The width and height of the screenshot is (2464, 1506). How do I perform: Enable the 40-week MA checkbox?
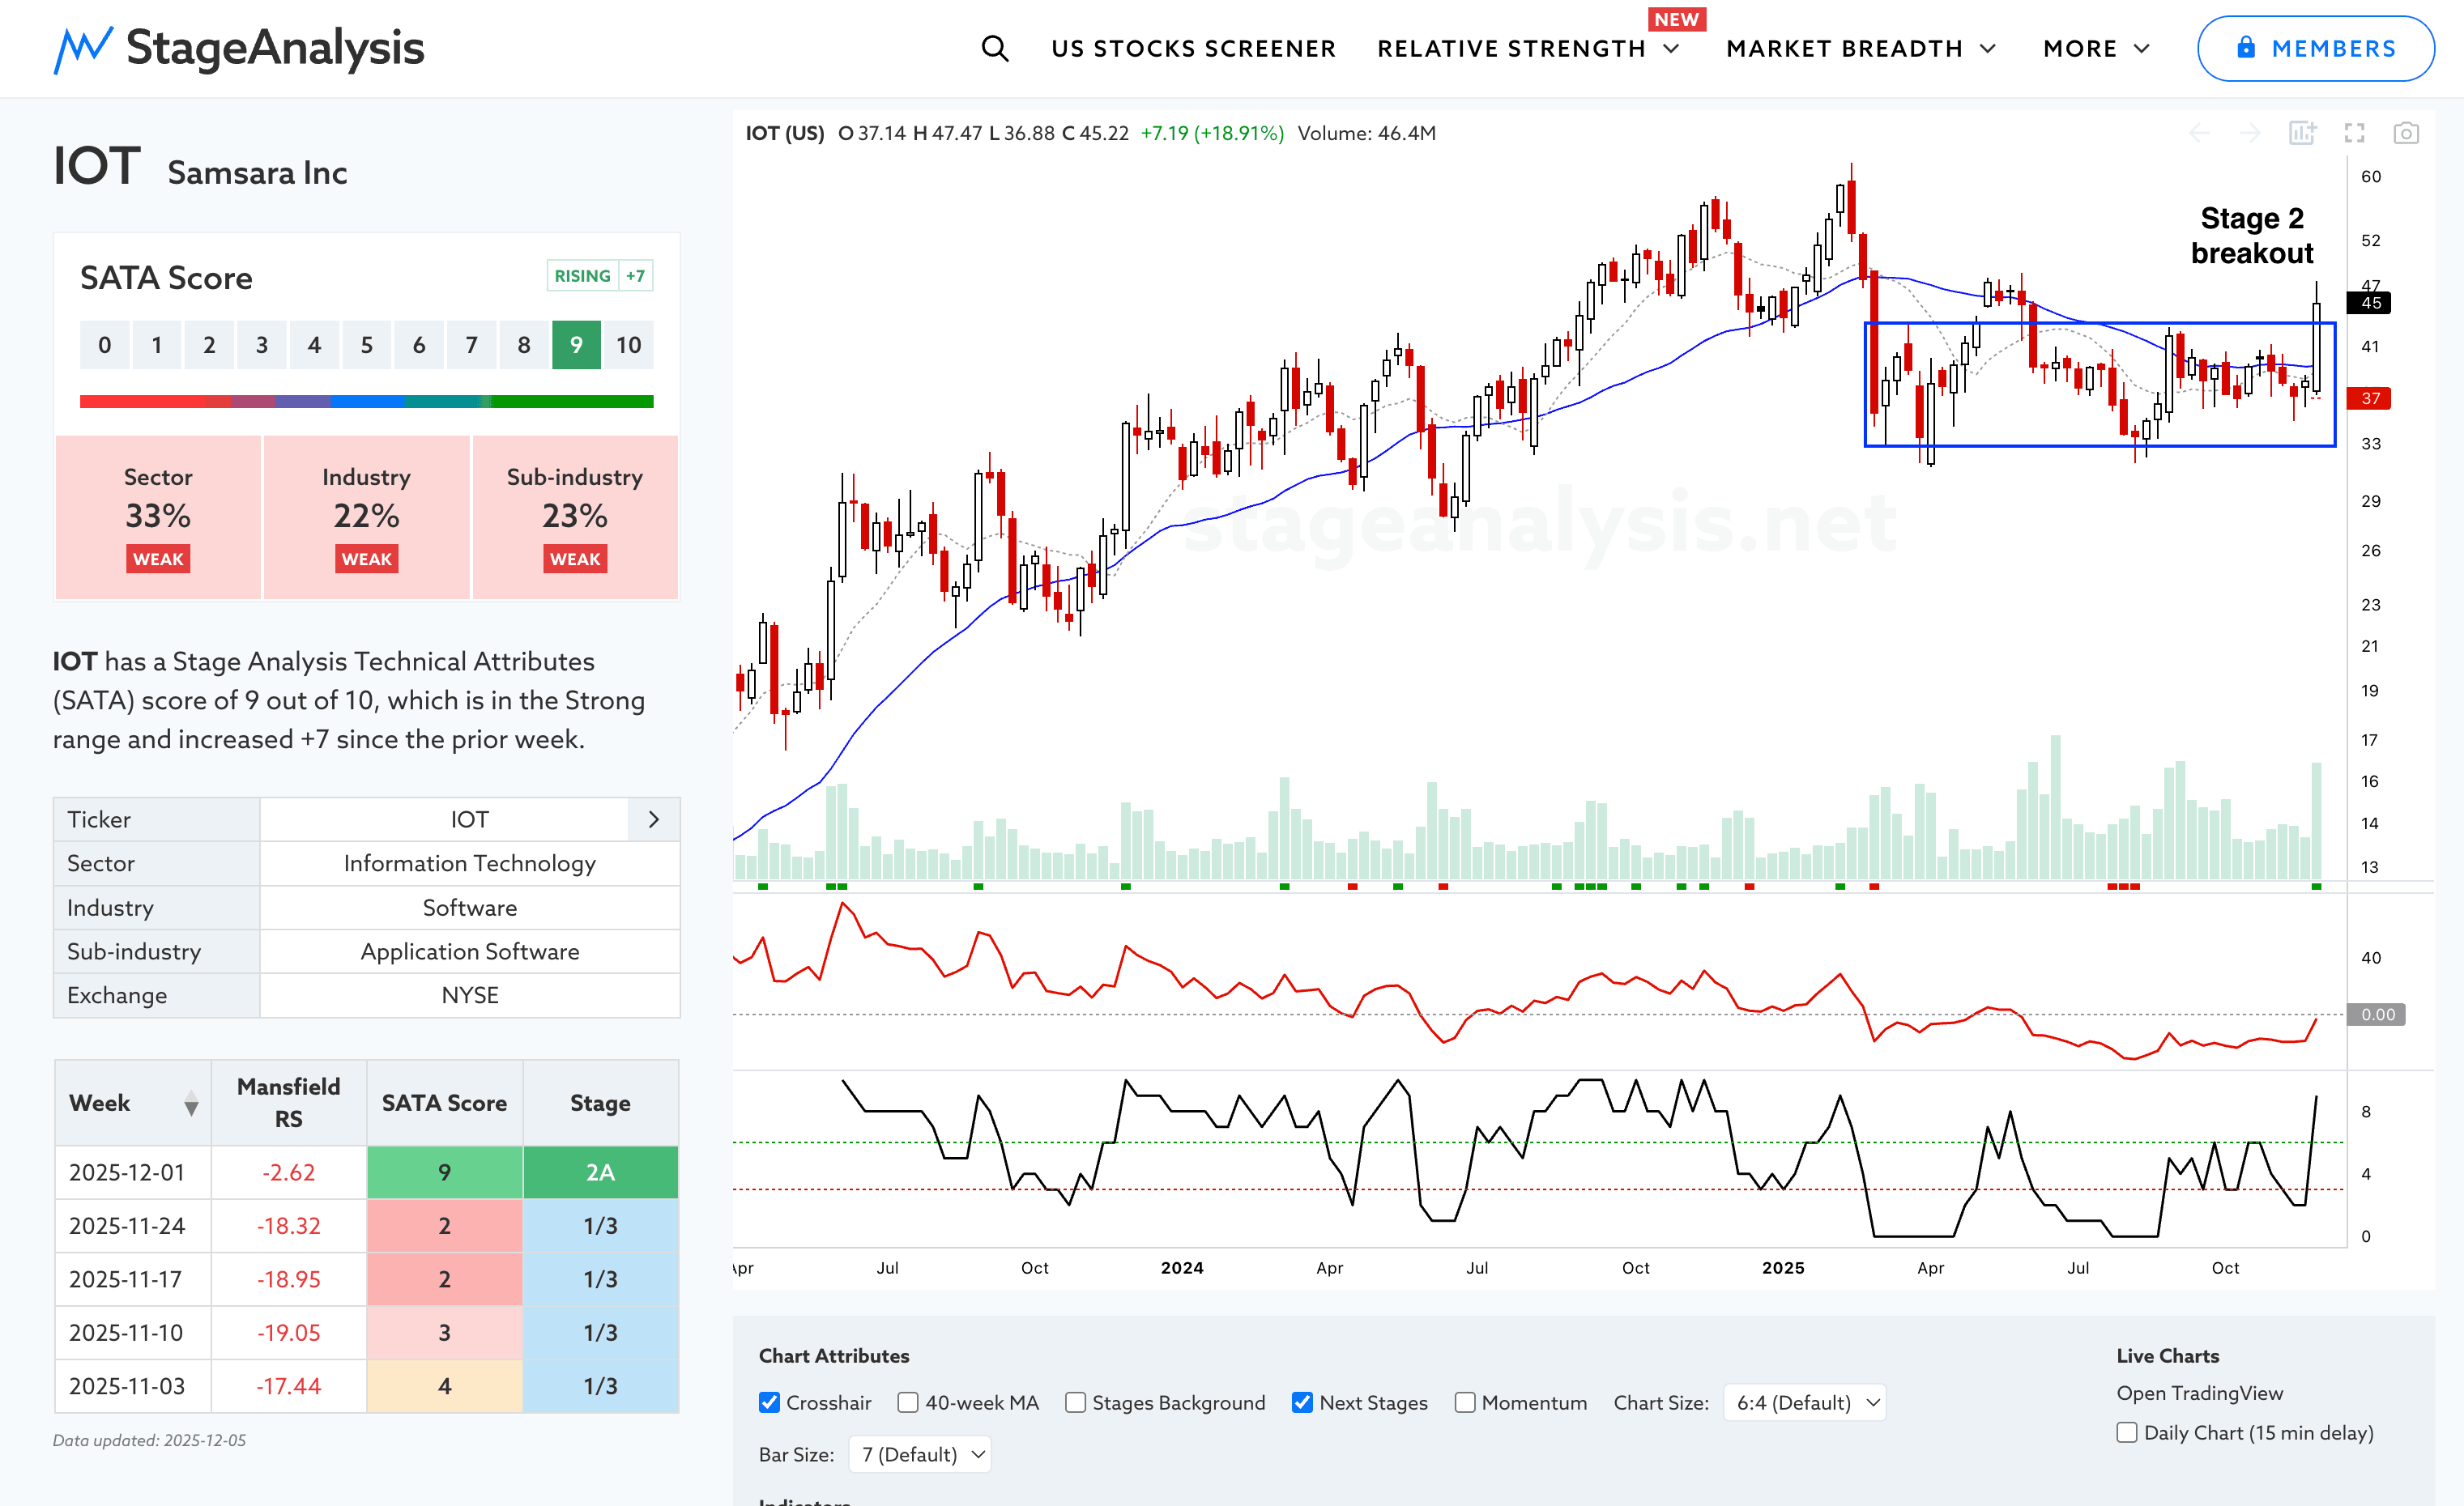point(907,1402)
